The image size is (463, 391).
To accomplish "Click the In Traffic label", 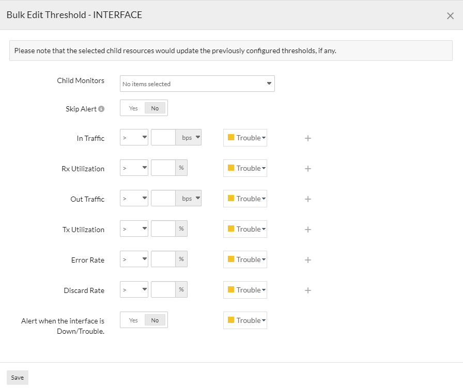I will 90,138.
